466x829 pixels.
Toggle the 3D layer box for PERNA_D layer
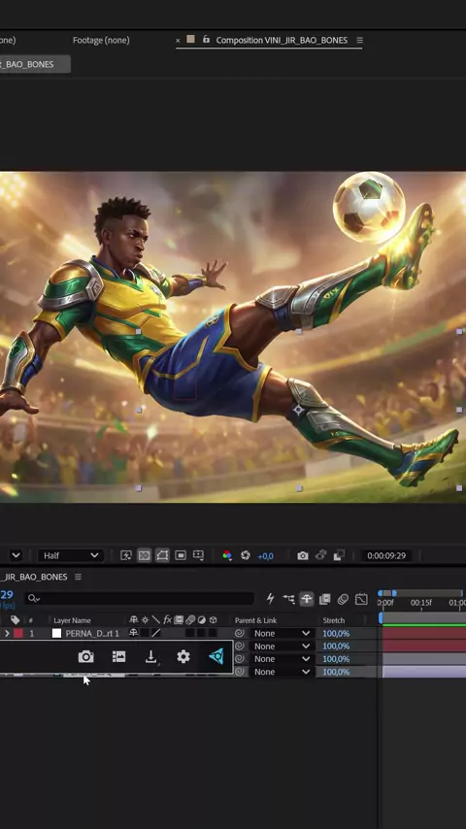coord(214,633)
